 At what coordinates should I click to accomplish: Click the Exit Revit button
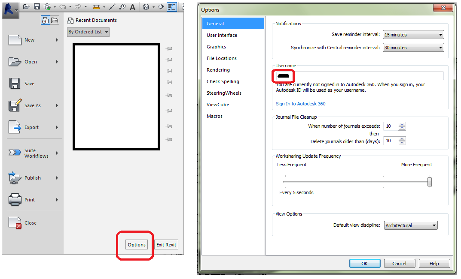tap(166, 245)
